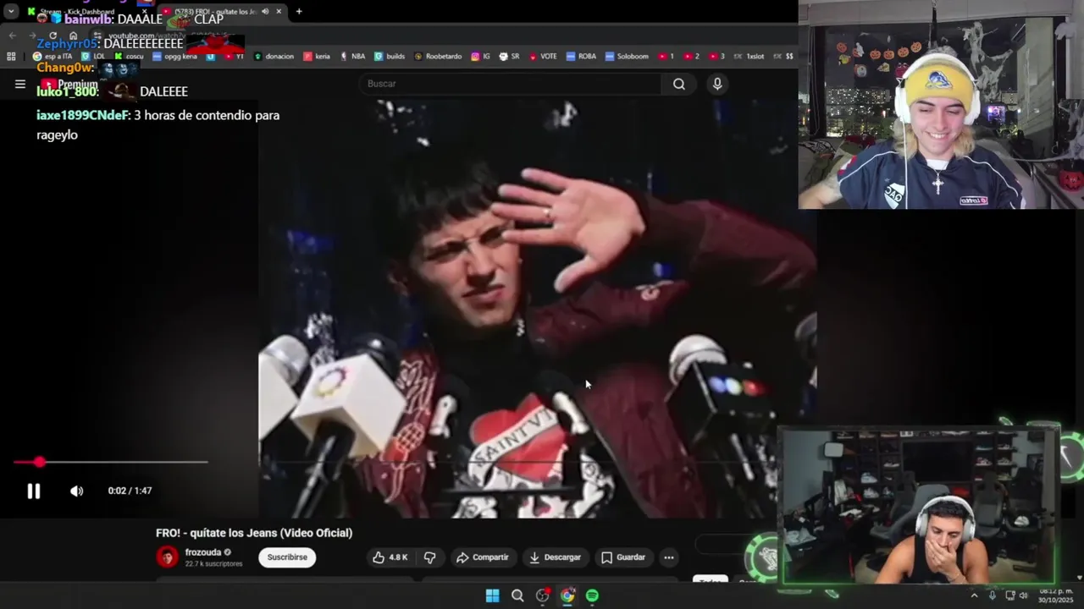The width and height of the screenshot is (1084, 609).
Task: Pause the video with the pause button
Action: point(33,491)
